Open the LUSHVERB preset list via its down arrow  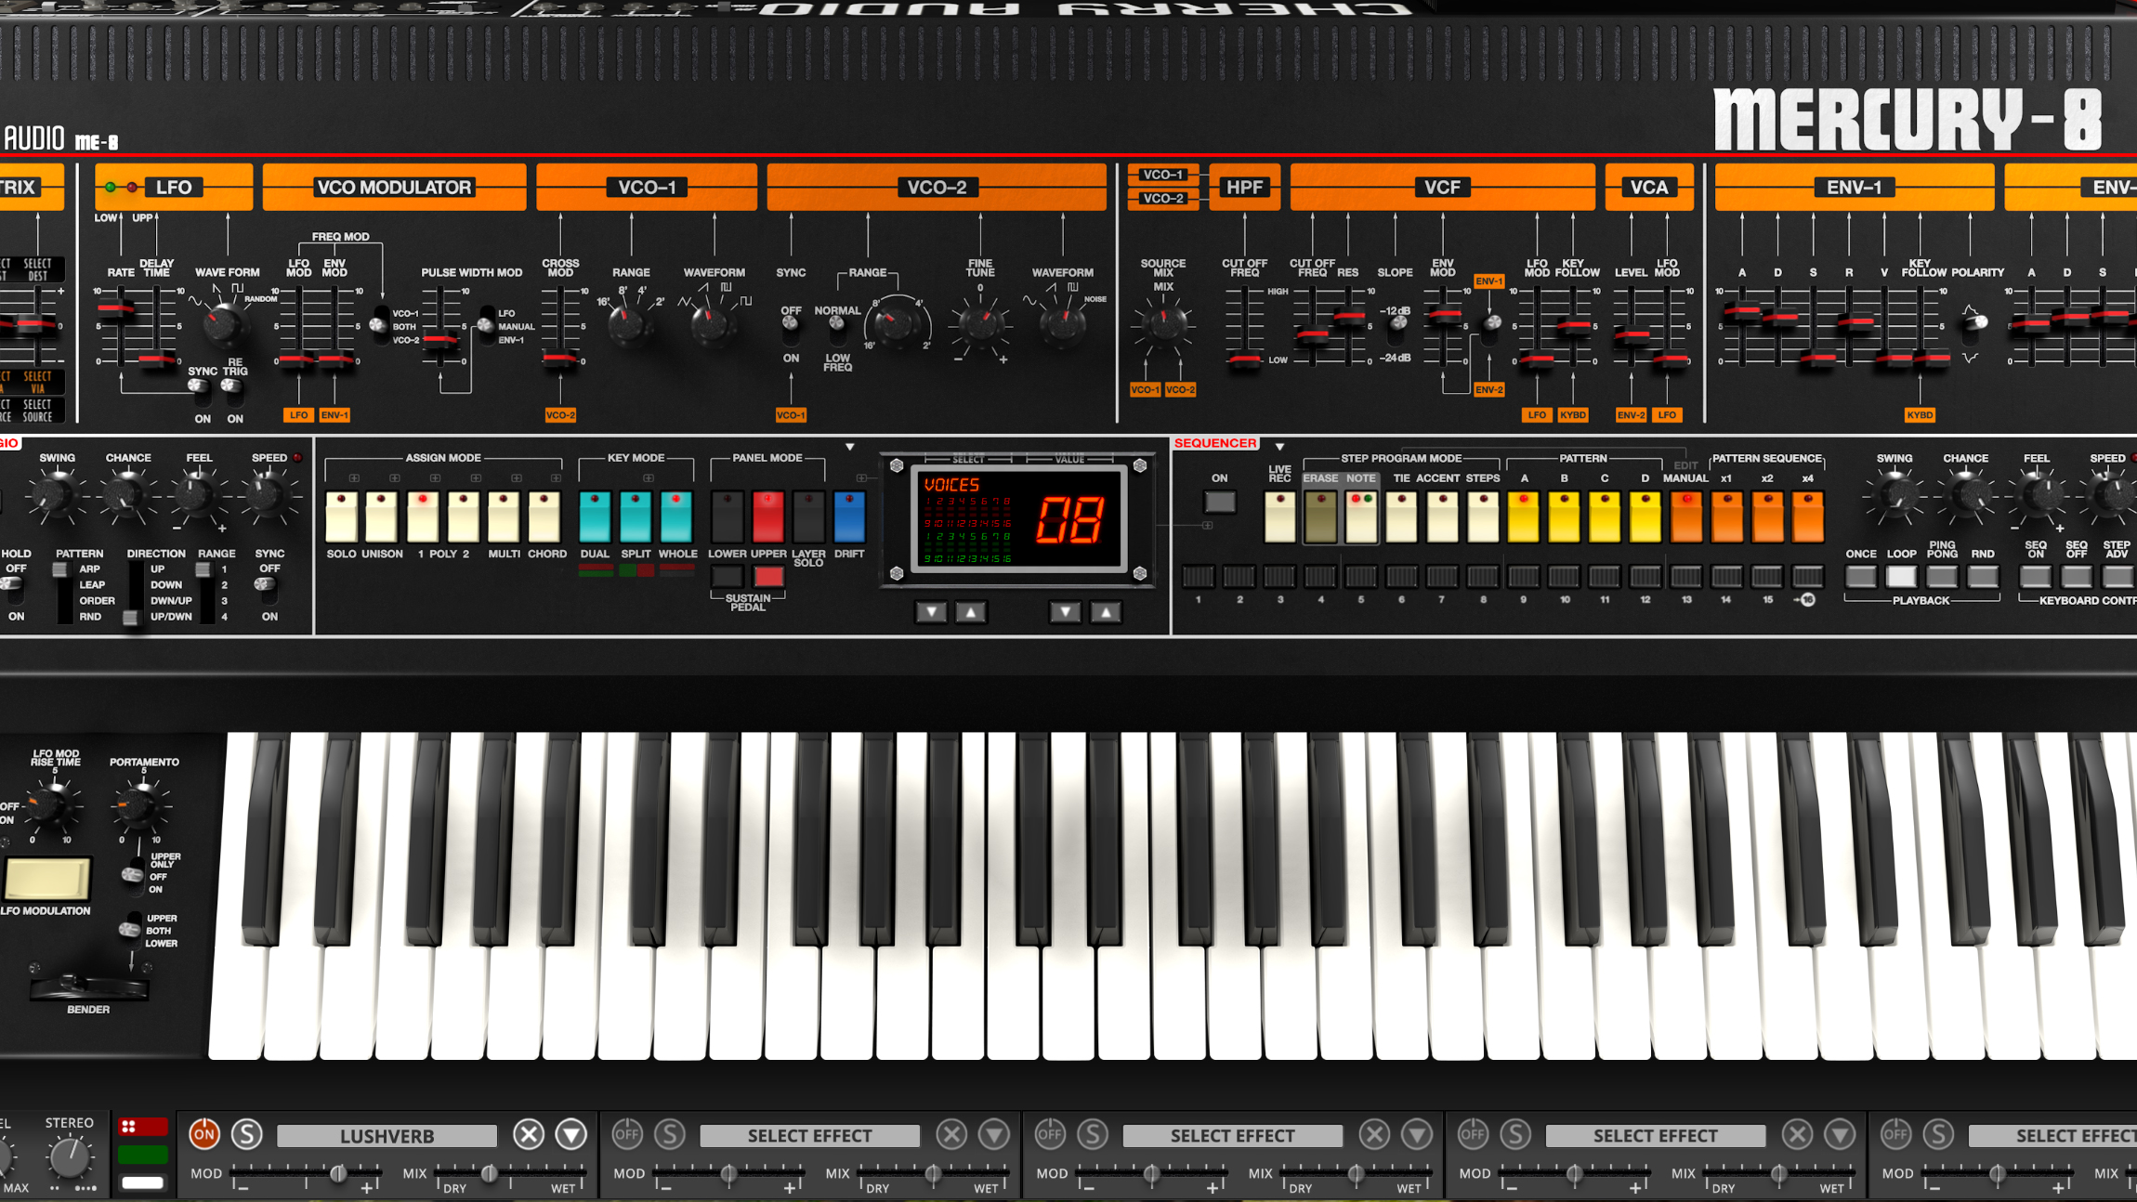[570, 1134]
